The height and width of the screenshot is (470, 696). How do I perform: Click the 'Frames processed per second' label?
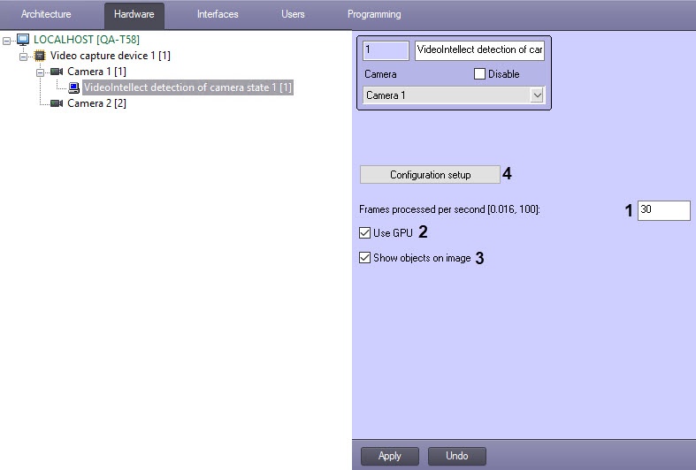coord(449,209)
